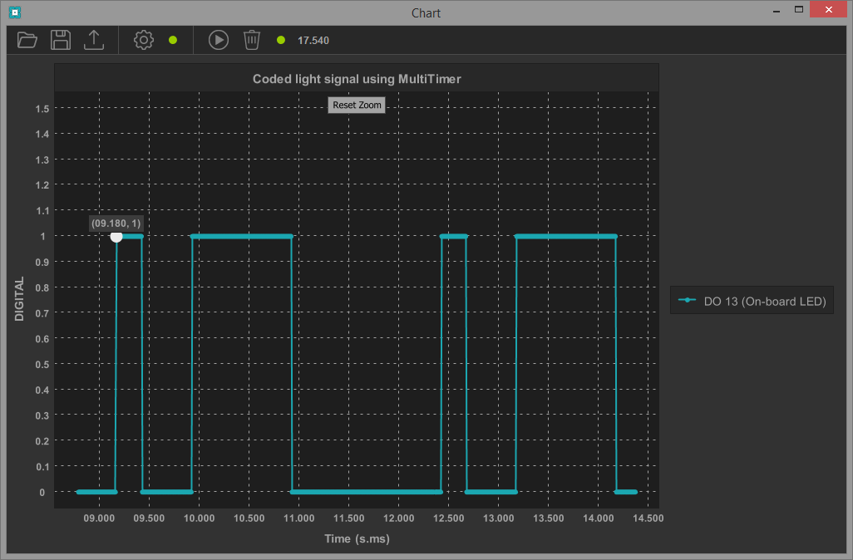Click the 17.540 elapsed time value

point(313,40)
